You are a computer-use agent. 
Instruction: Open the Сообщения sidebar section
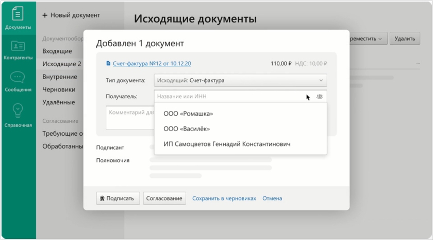pos(18,81)
